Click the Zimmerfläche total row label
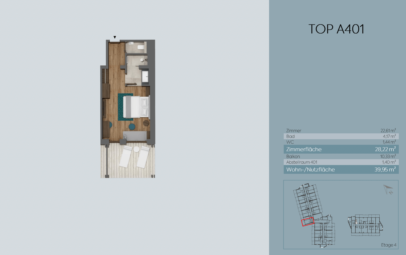This screenshot has height=255, width=406. click(x=304, y=149)
